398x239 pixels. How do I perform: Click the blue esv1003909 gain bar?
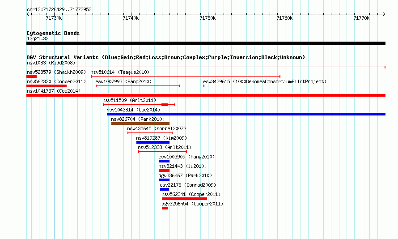click(164, 161)
